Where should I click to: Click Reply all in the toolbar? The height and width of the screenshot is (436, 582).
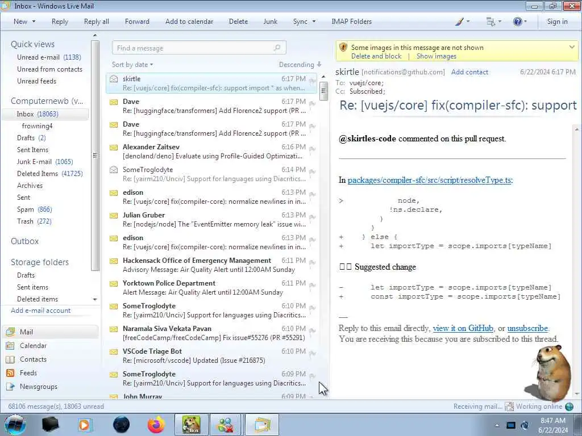[97, 22]
